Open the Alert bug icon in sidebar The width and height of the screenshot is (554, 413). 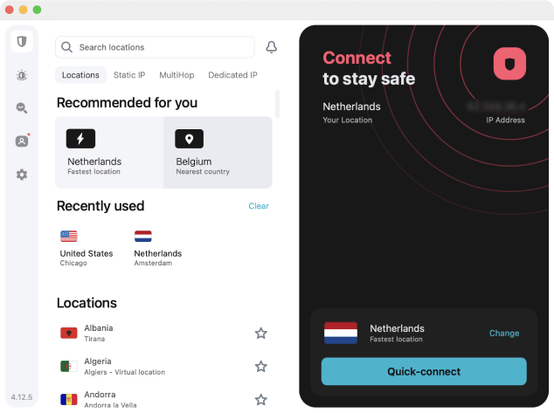[x=22, y=75]
